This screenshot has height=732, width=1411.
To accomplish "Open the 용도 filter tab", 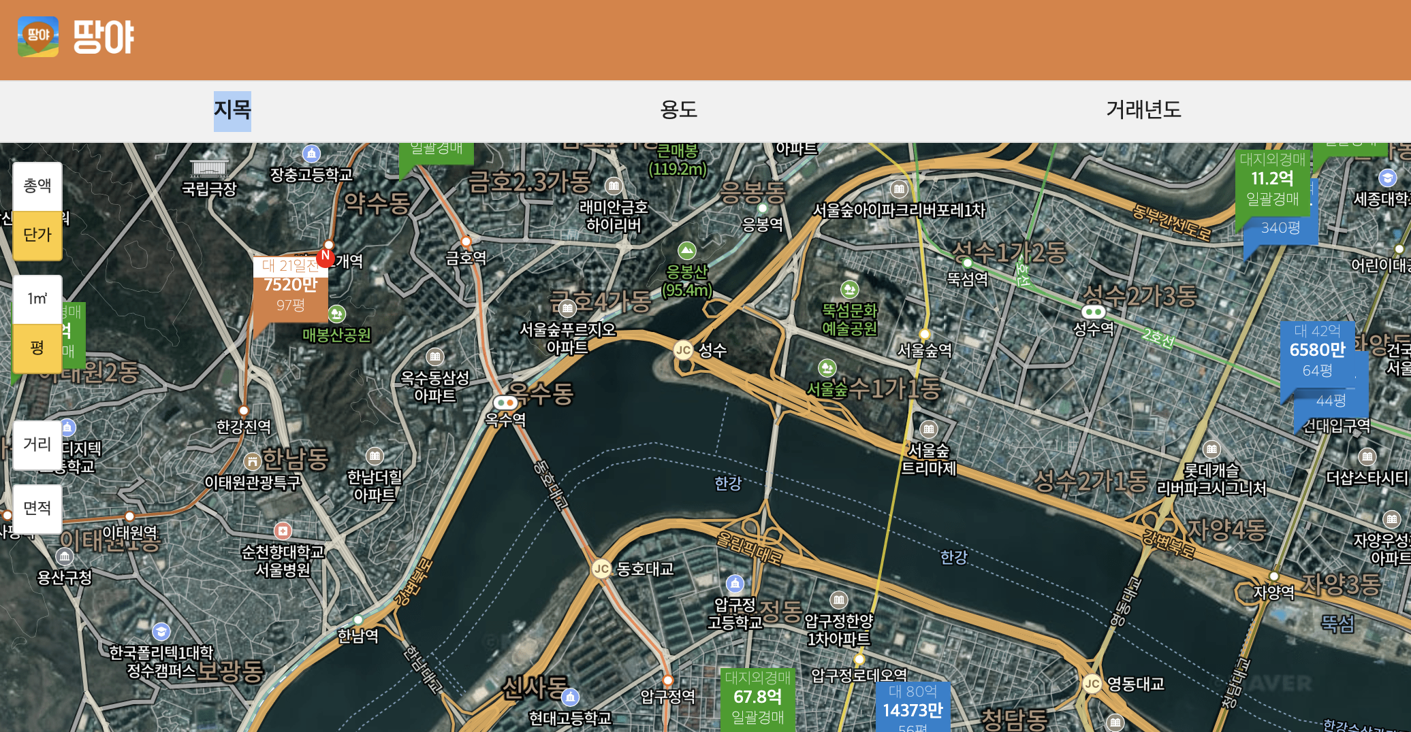I will click(x=679, y=110).
